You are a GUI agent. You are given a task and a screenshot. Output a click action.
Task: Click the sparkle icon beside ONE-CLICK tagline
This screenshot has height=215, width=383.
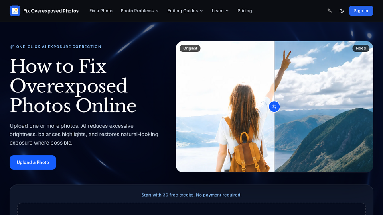point(12,47)
